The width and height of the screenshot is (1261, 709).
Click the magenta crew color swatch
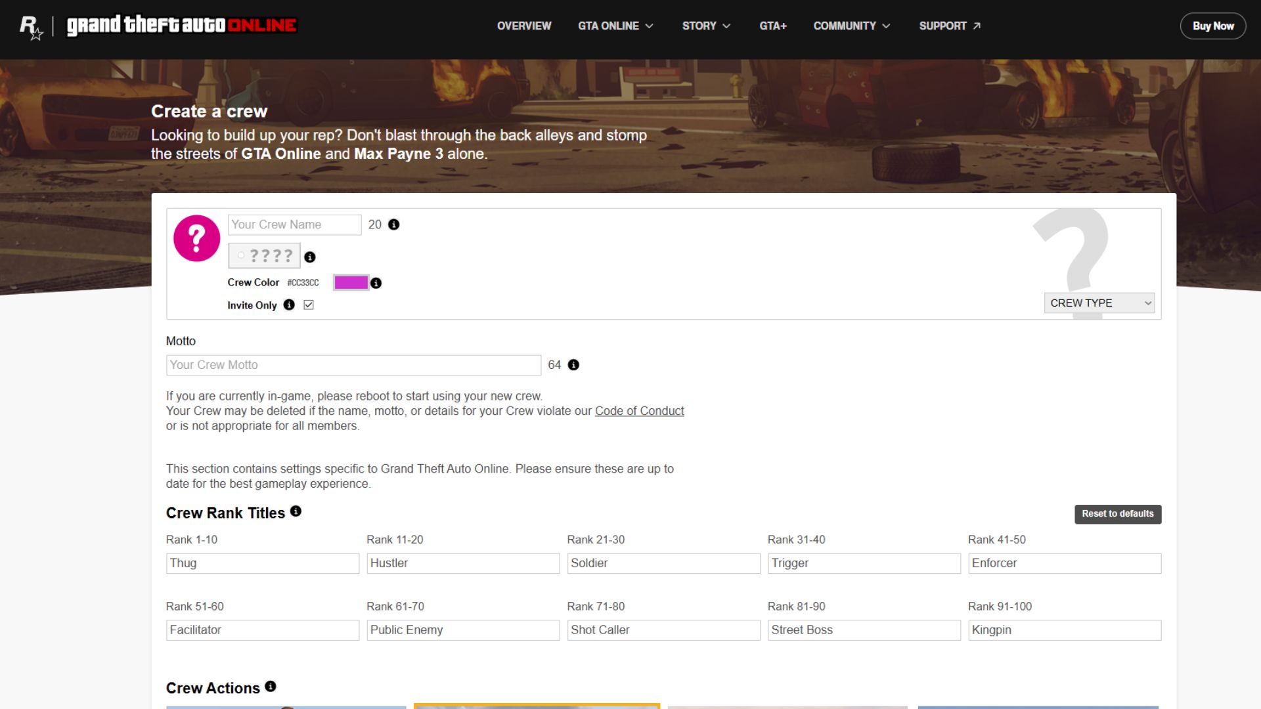[x=351, y=282]
